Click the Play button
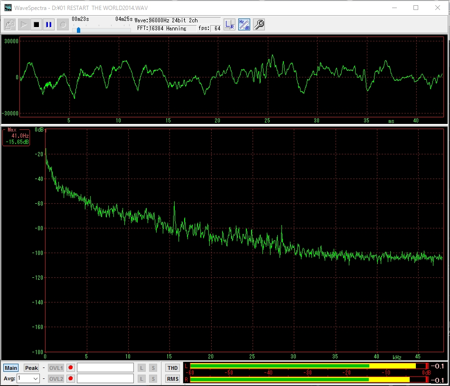This screenshot has height=386, width=450. click(24, 24)
